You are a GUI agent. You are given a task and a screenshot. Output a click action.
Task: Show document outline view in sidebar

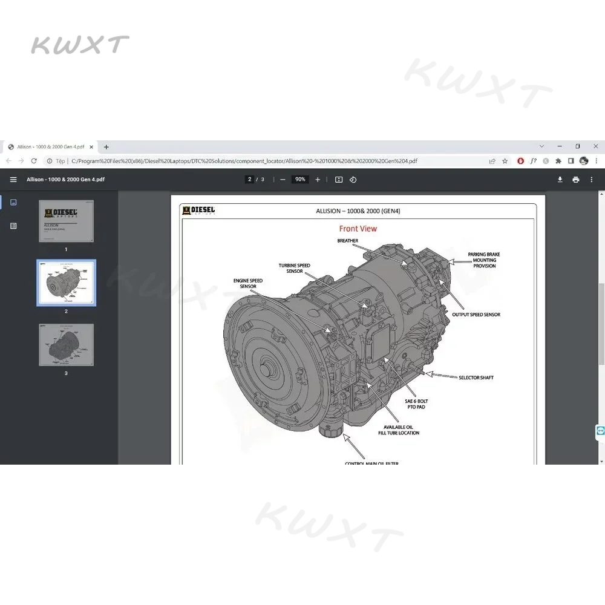tap(13, 226)
